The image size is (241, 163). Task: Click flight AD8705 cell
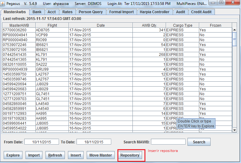[x=52, y=30]
